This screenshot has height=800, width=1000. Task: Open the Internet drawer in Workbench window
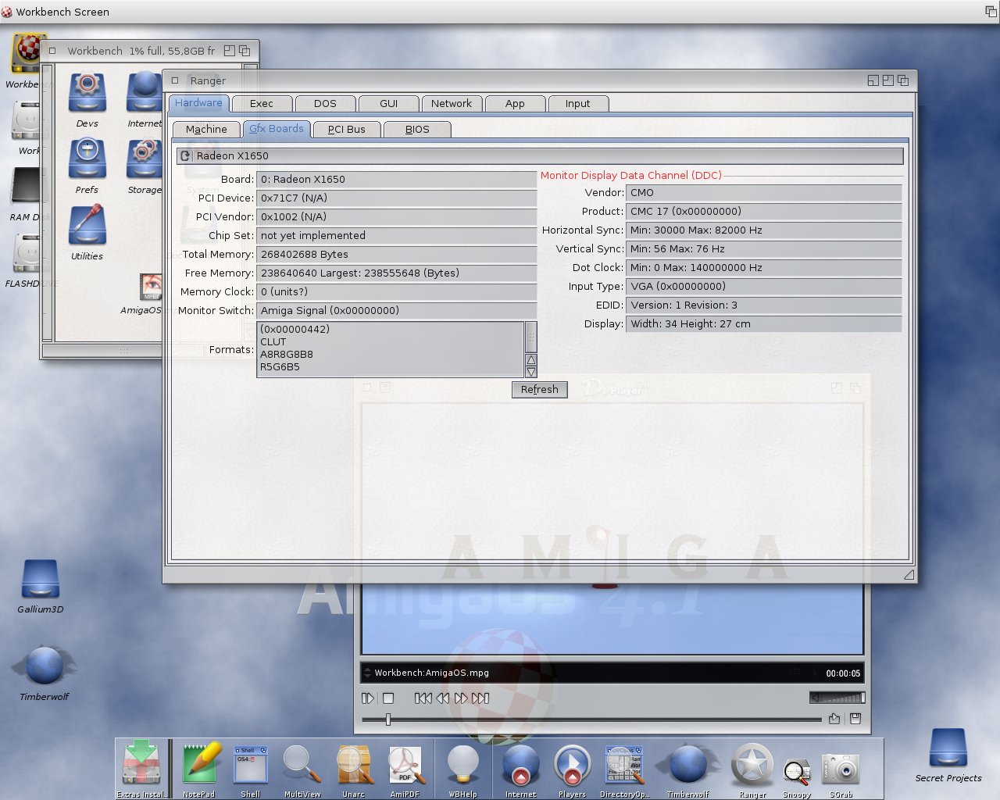[x=145, y=93]
